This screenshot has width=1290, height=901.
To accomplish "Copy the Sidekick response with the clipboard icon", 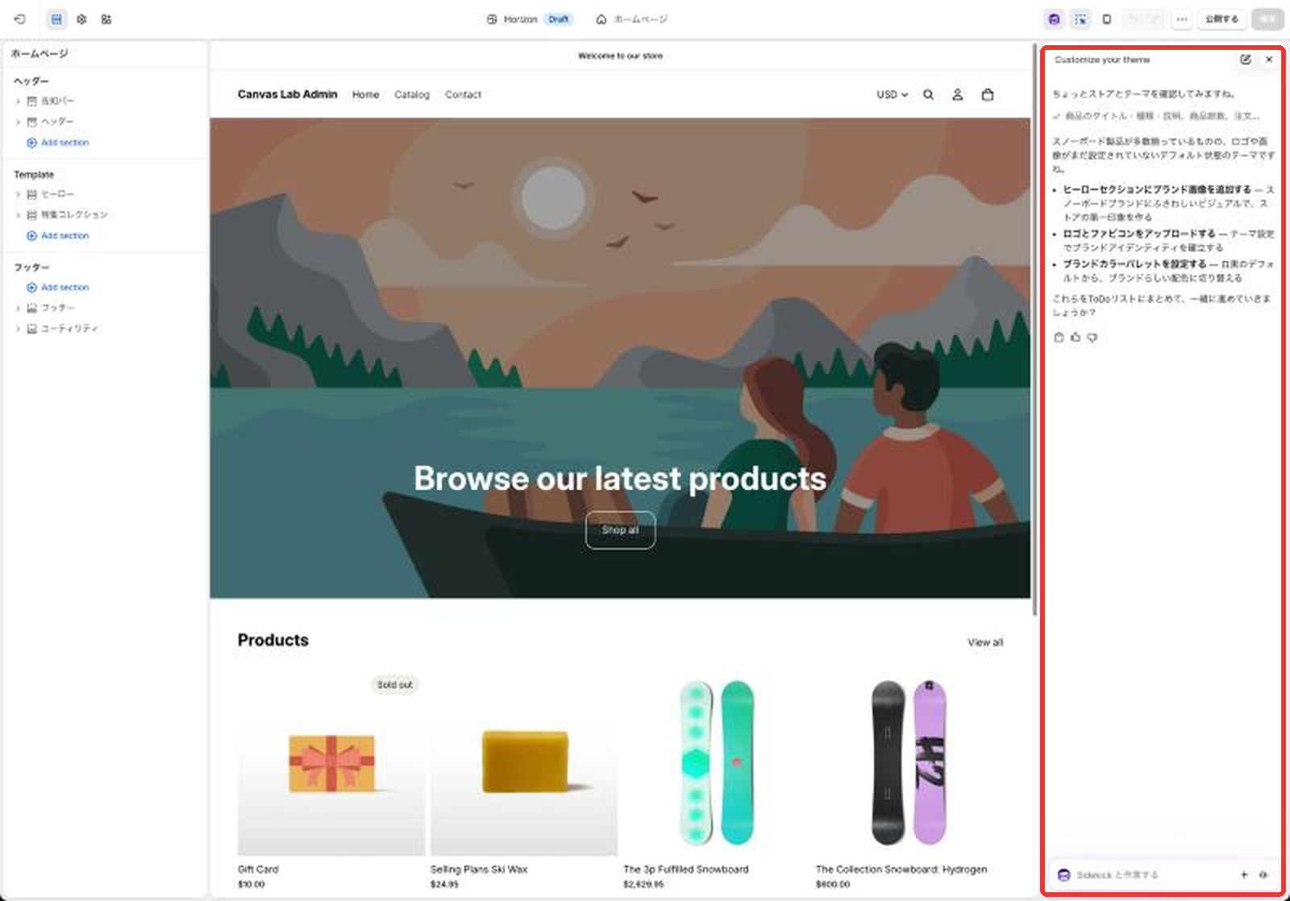I will 1059,338.
